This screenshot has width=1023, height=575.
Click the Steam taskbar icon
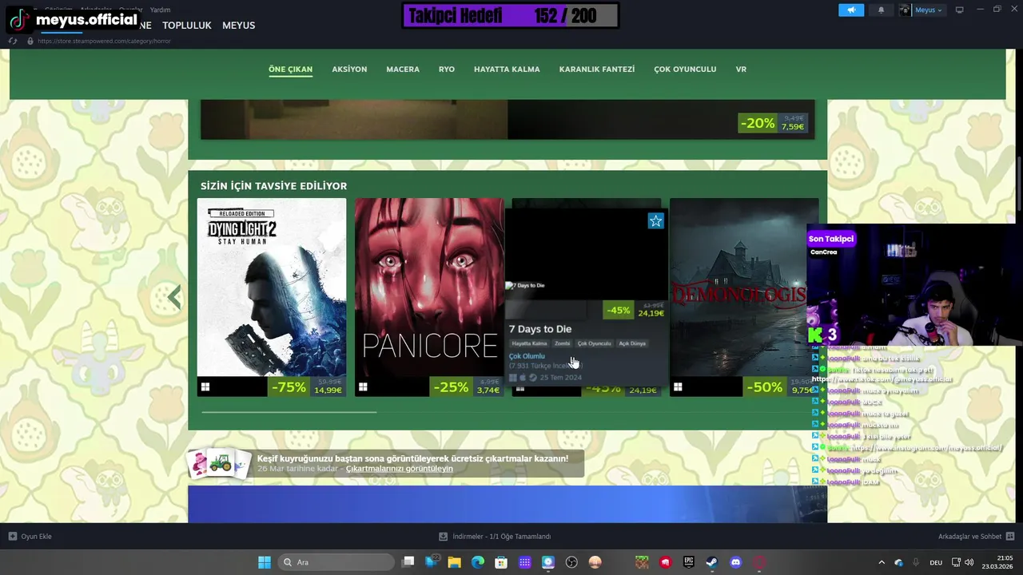tap(711, 562)
